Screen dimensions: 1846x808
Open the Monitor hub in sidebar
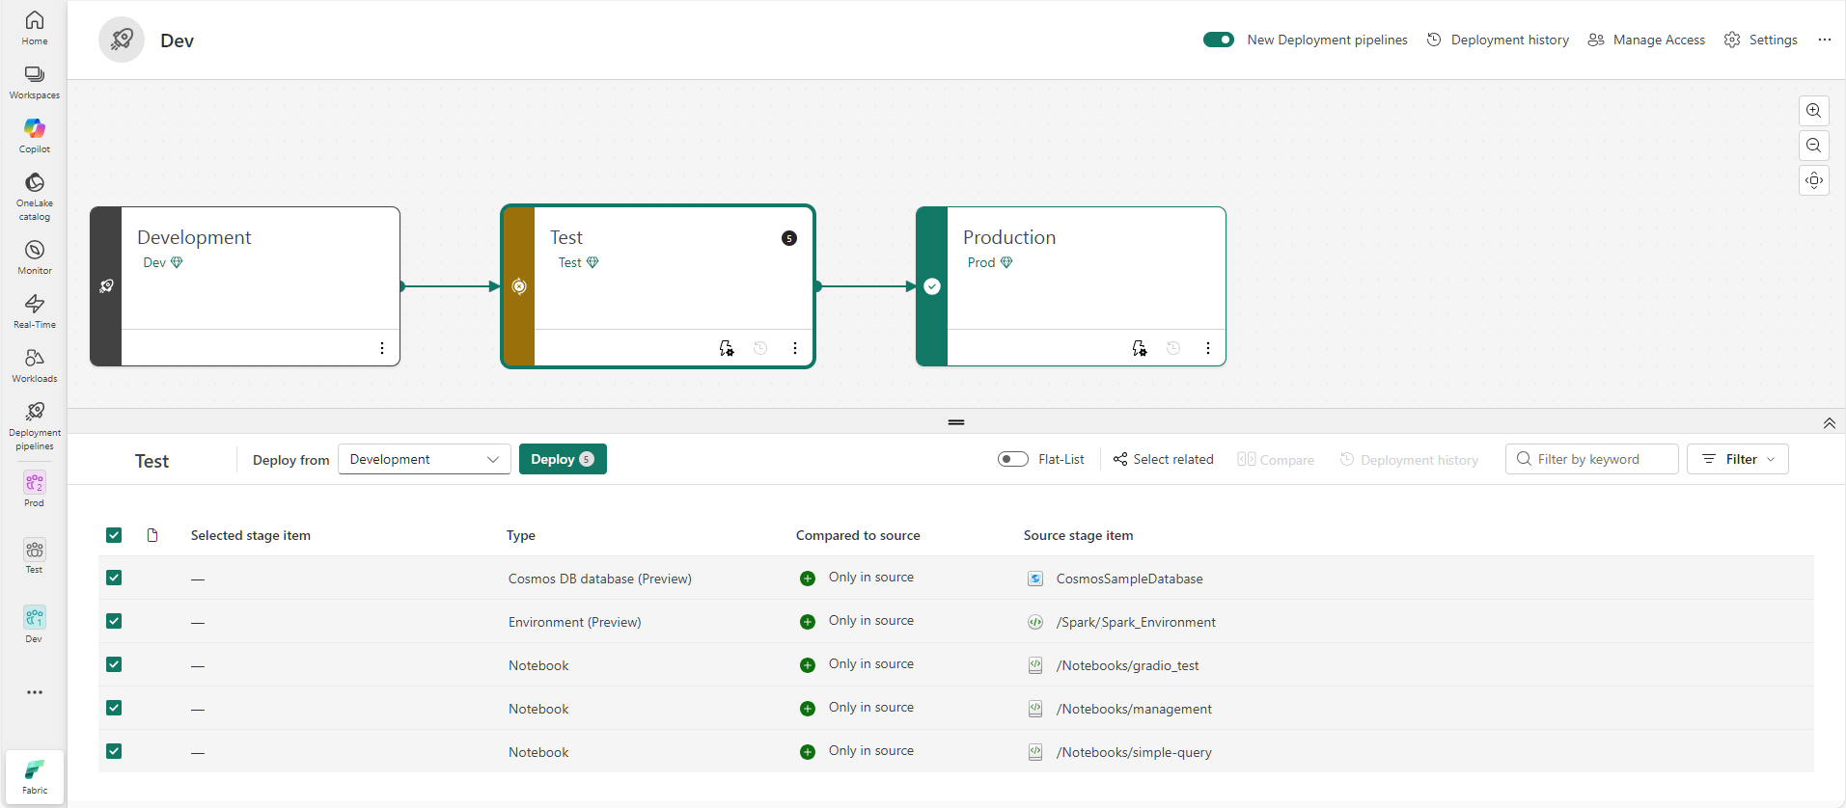point(35,256)
